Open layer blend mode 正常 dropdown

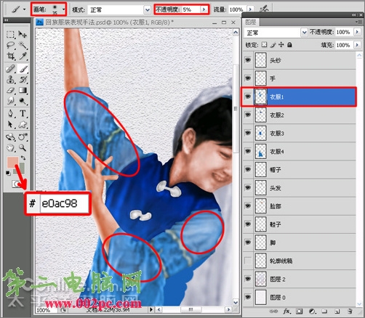tap(304, 32)
